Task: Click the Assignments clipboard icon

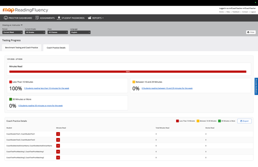Action: tap(37, 18)
